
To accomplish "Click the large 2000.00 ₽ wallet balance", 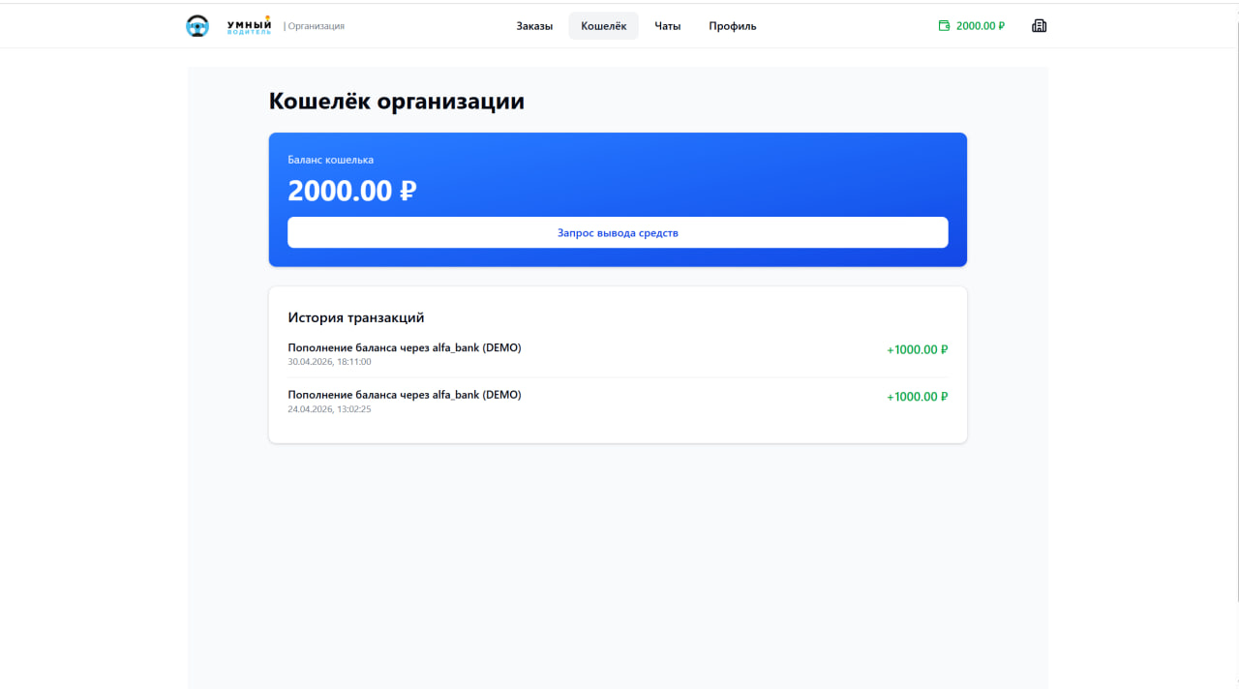I will click(352, 191).
